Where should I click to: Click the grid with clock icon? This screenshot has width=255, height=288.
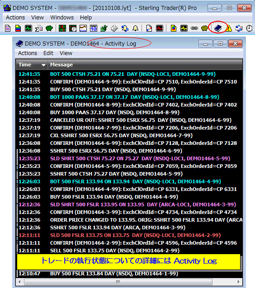click(x=73, y=28)
